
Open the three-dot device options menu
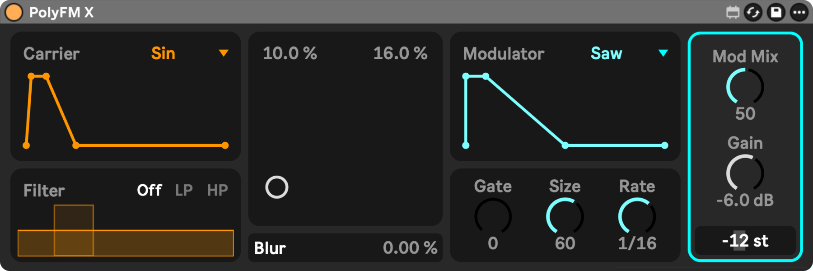coord(799,12)
